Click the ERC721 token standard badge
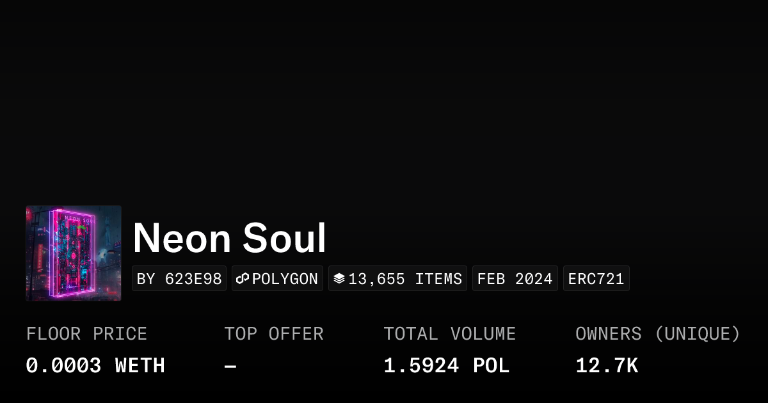The width and height of the screenshot is (768, 403). tap(596, 279)
